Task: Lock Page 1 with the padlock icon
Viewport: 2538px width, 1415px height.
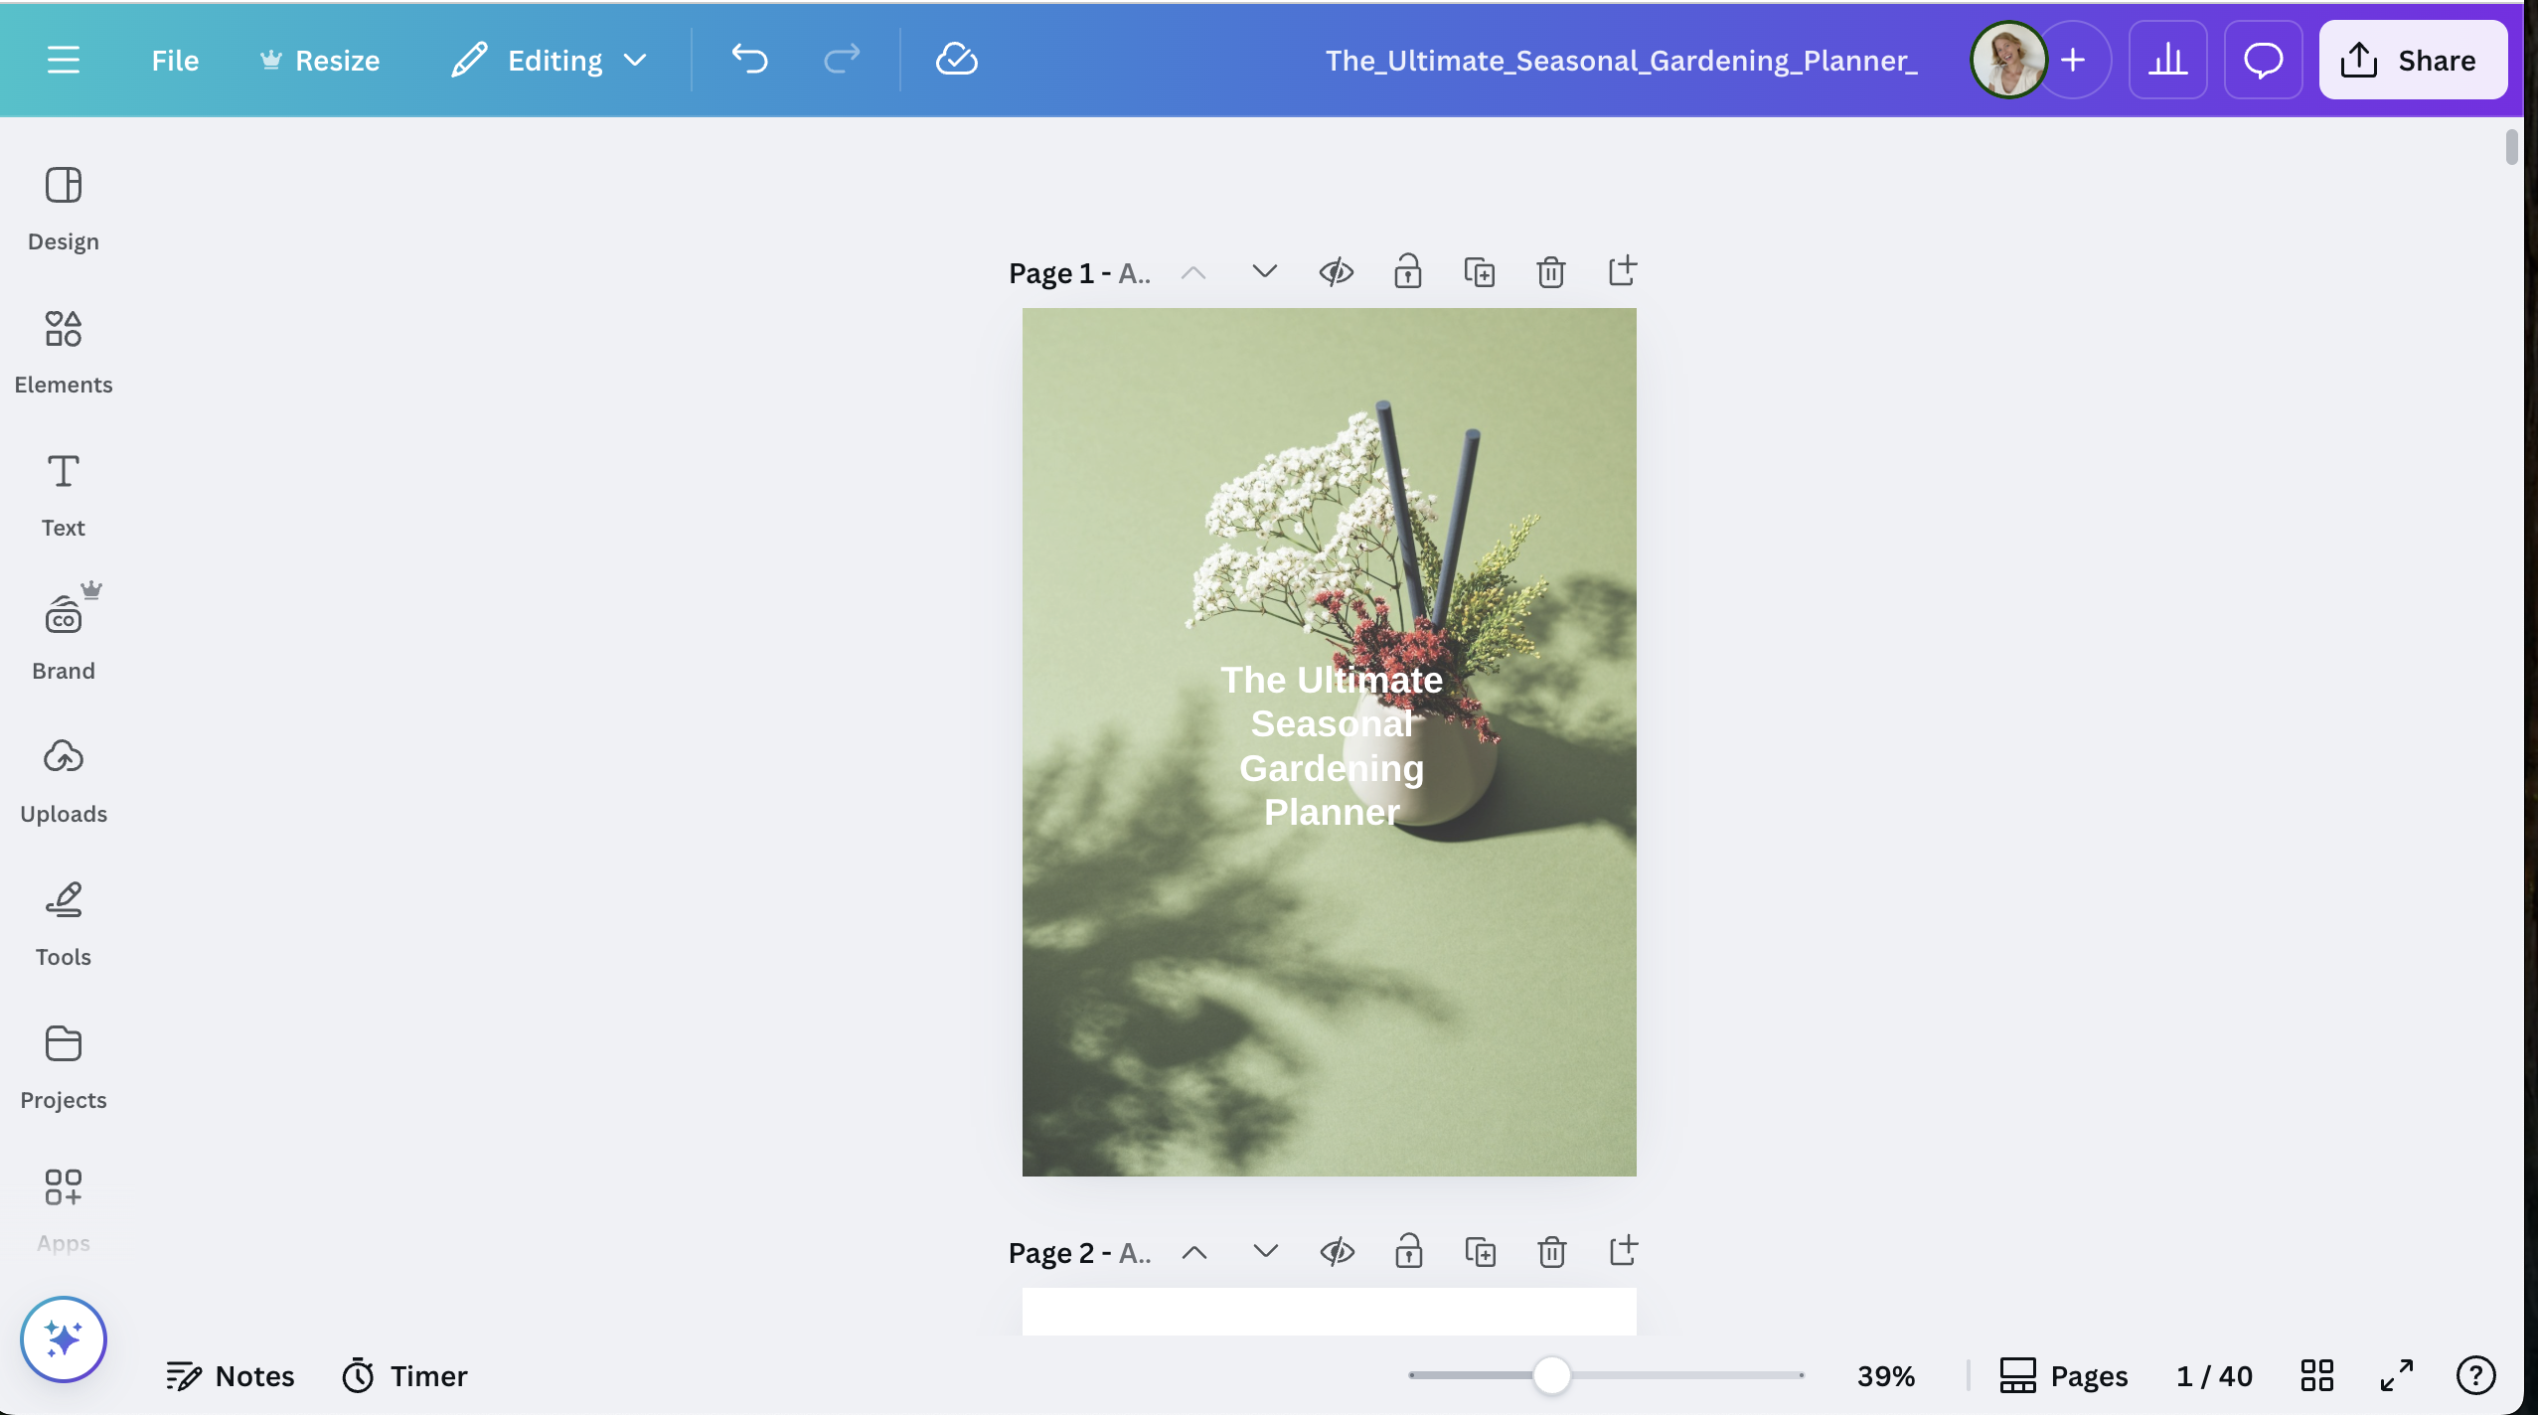Action: point(1407,271)
